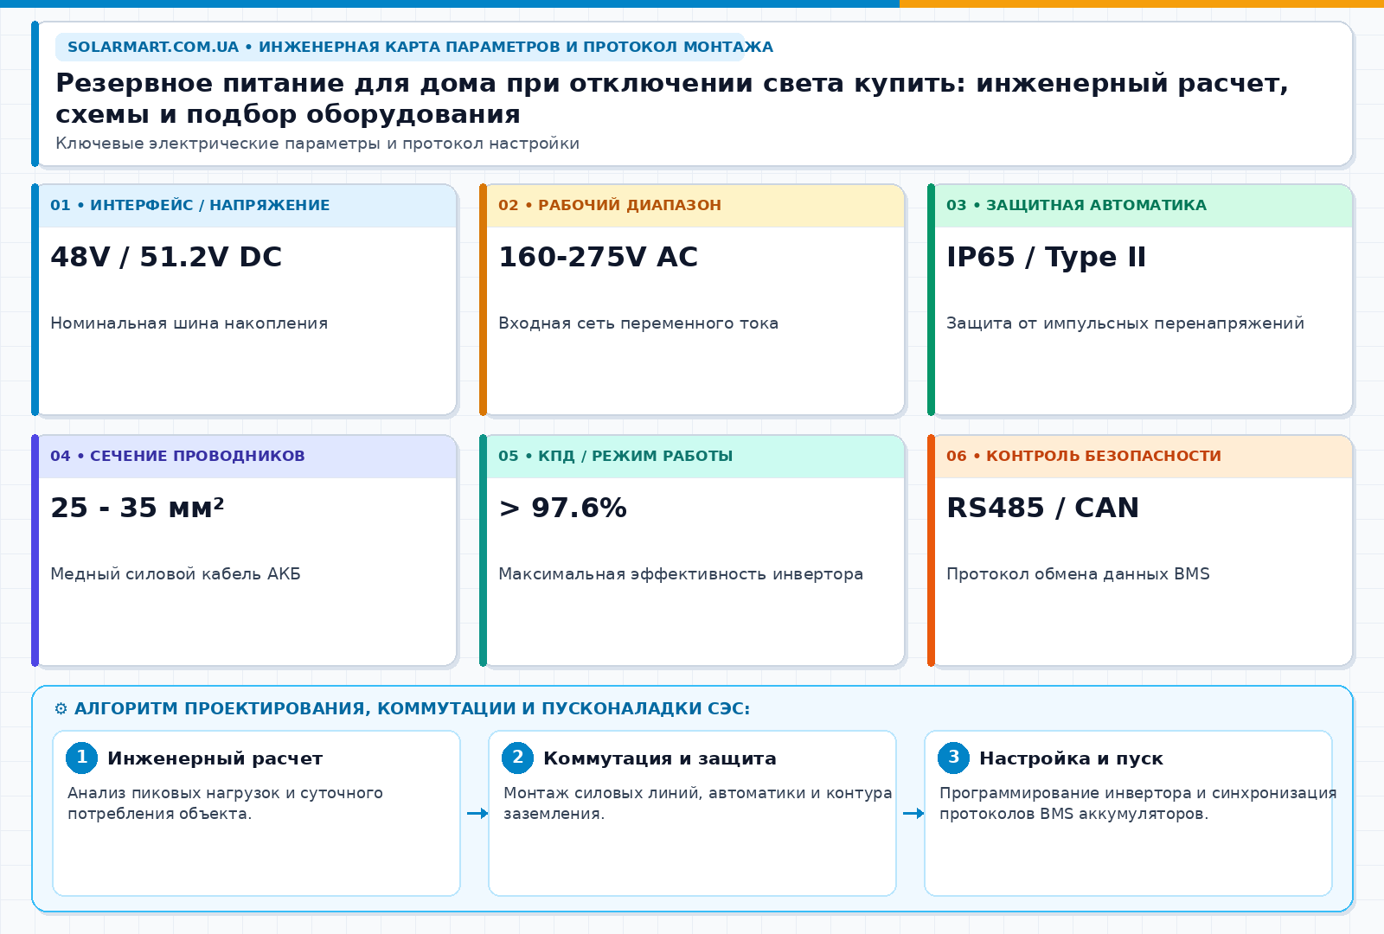The image size is (1384, 934).
Task: Click the text 'Максимальная эффективность инвертора'
Action: [681, 574]
